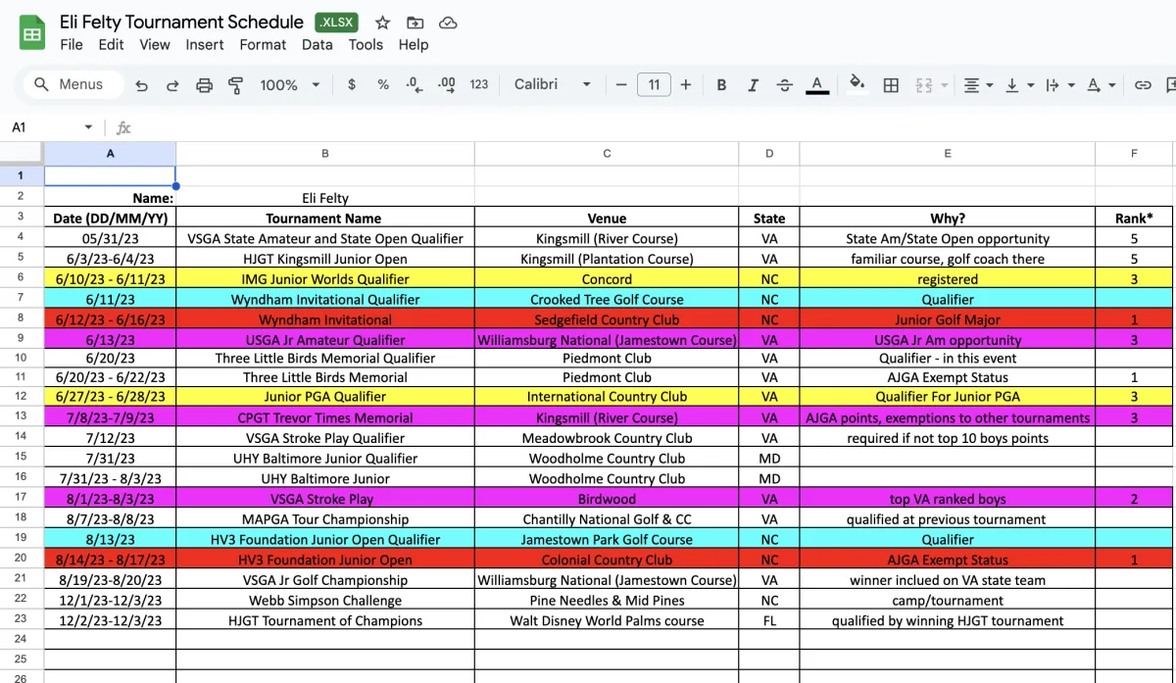Open the Tools menu
The image size is (1176, 683).
[x=366, y=44]
